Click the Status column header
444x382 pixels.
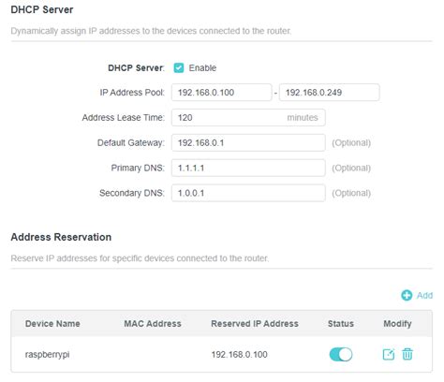pos(341,324)
